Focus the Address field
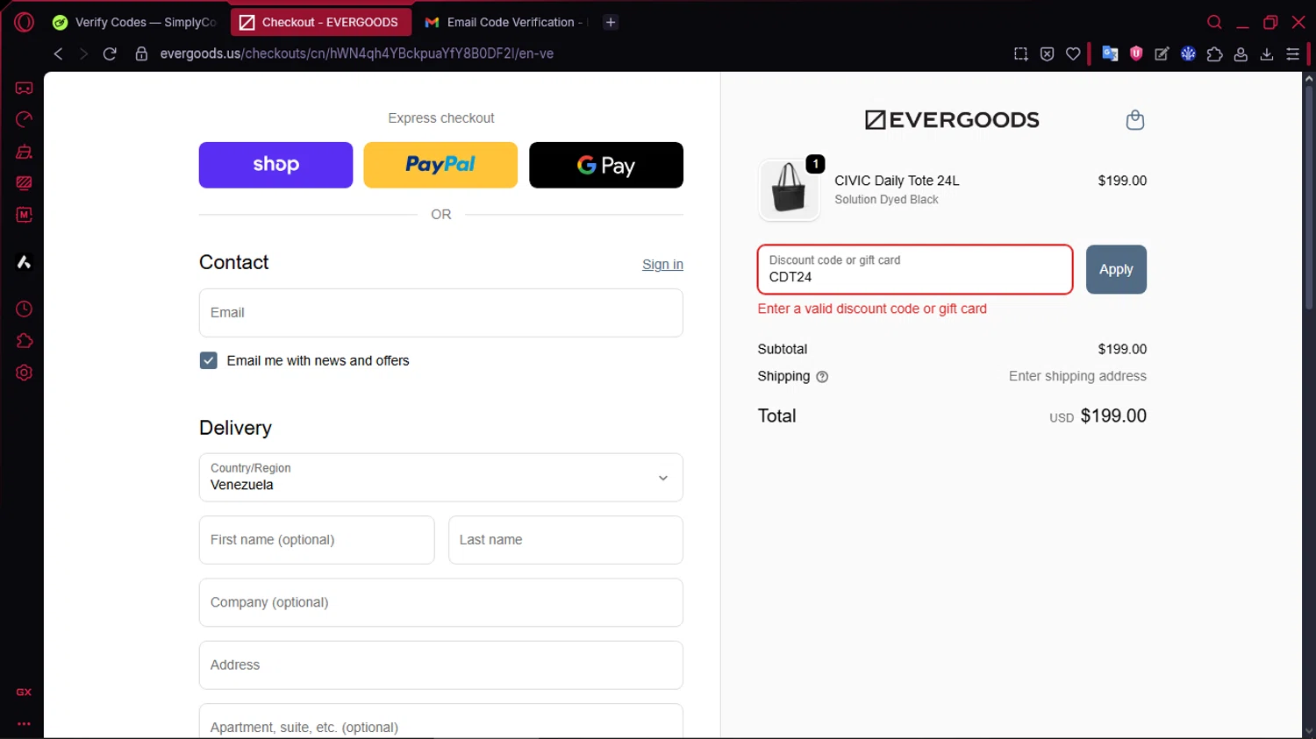Image resolution: width=1316 pixels, height=739 pixels. (x=441, y=665)
